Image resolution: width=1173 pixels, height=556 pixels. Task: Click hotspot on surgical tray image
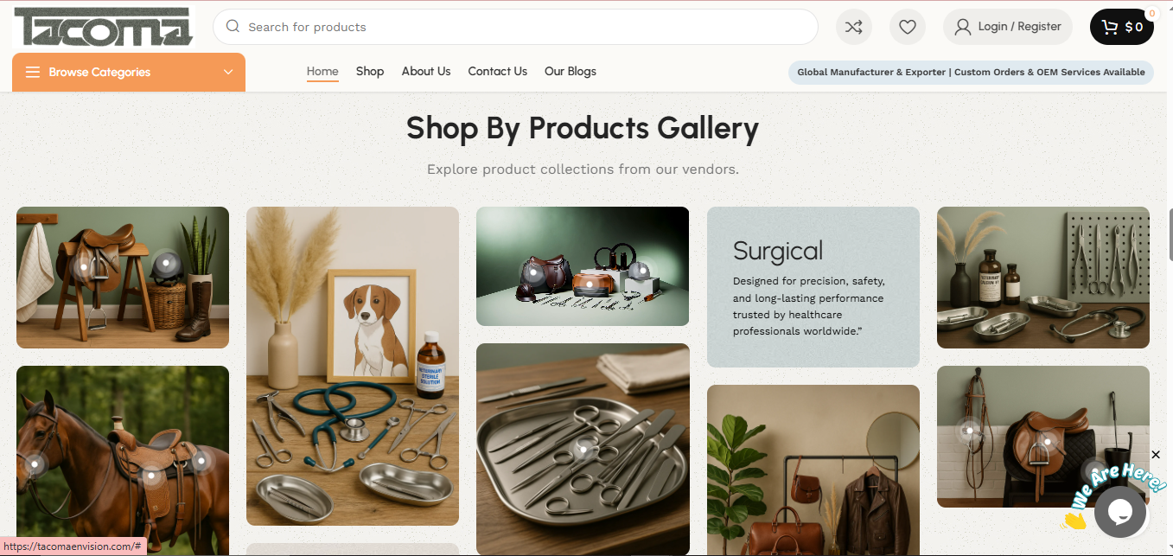click(x=586, y=448)
